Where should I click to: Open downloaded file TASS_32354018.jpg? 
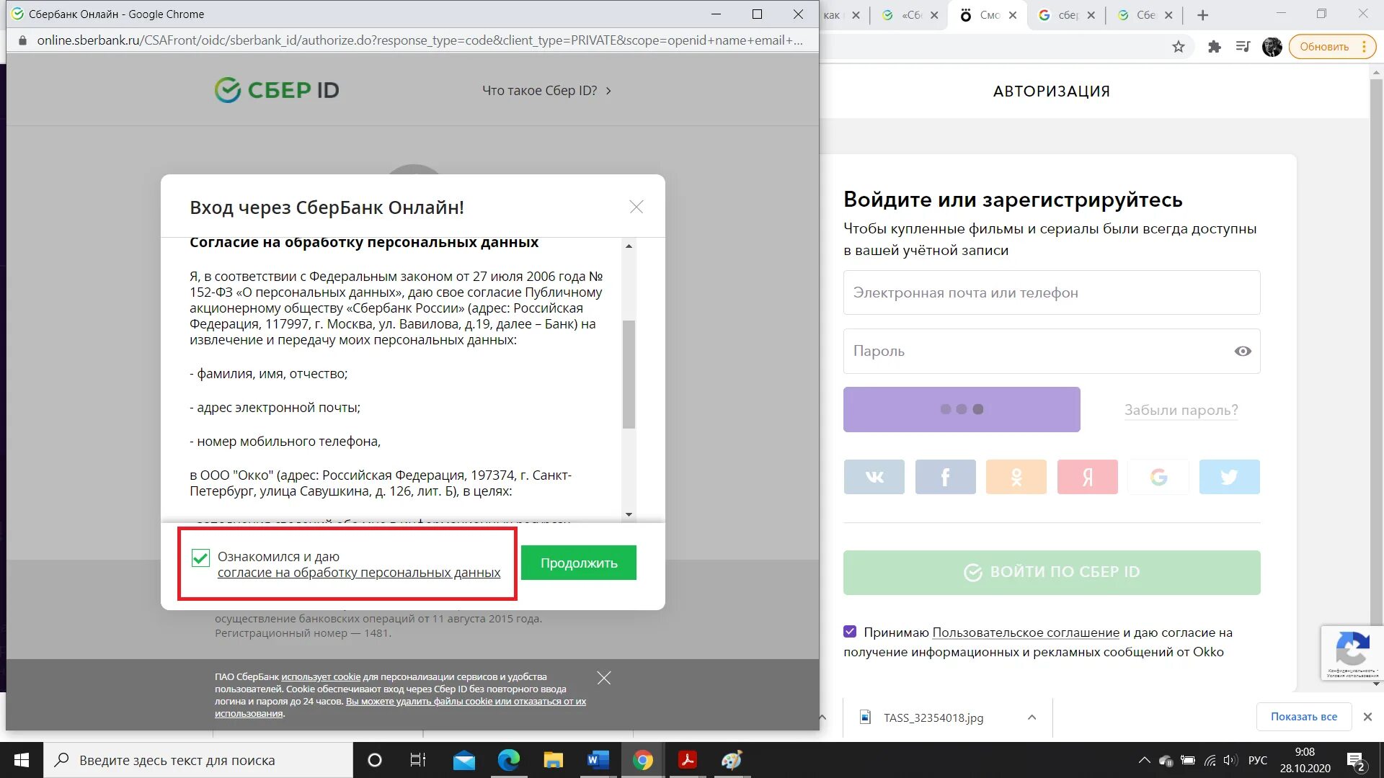coord(933,717)
